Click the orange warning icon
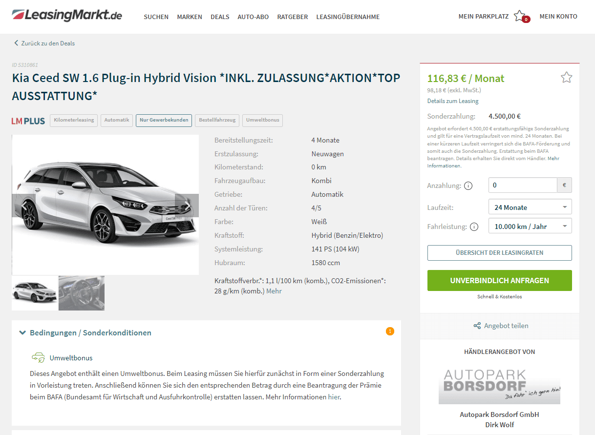This screenshot has height=435, width=595. pyautogui.click(x=390, y=331)
